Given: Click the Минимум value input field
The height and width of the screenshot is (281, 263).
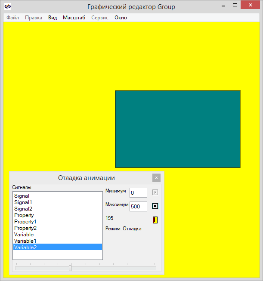Looking at the screenshot, I should (138, 192).
